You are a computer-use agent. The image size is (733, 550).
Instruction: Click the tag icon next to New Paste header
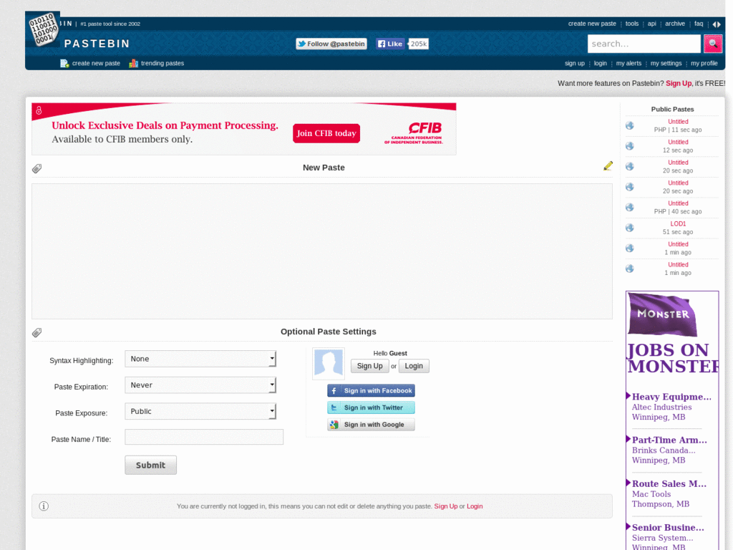click(37, 168)
